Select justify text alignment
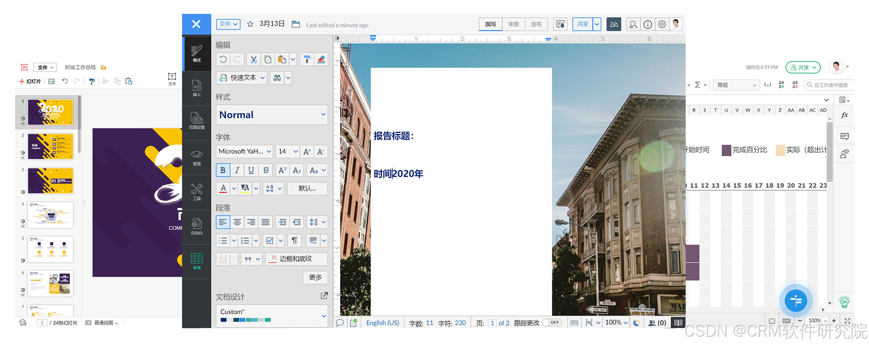 [266, 222]
